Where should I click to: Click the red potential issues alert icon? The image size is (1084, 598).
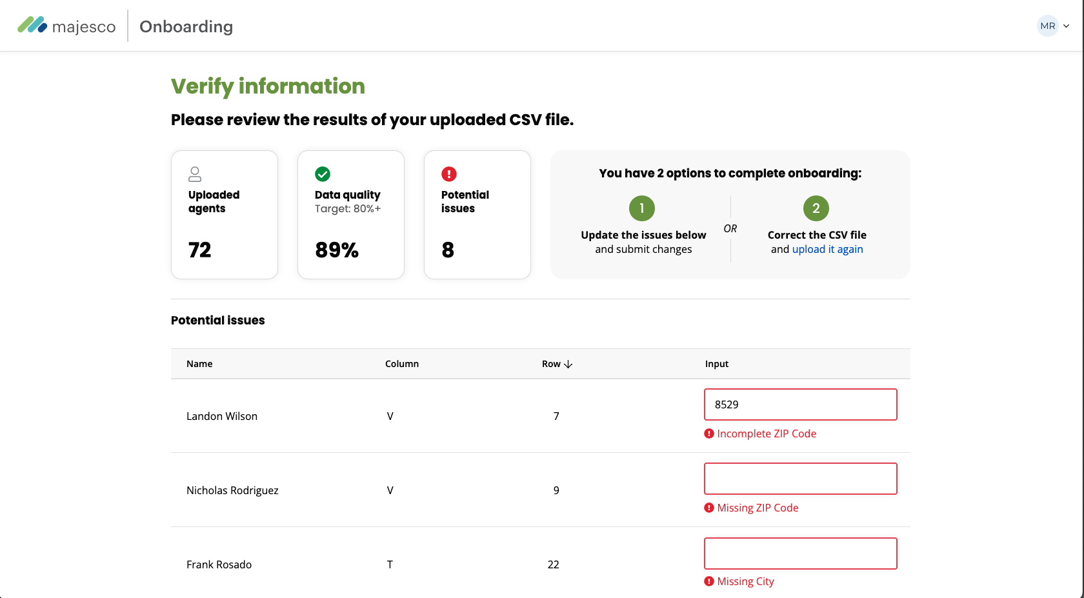coord(449,174)
